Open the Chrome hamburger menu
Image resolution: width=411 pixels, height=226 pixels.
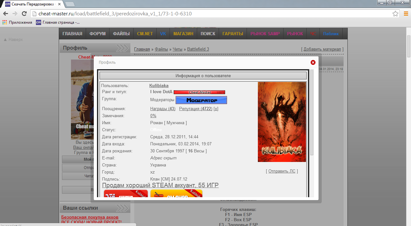coord(405,14)
